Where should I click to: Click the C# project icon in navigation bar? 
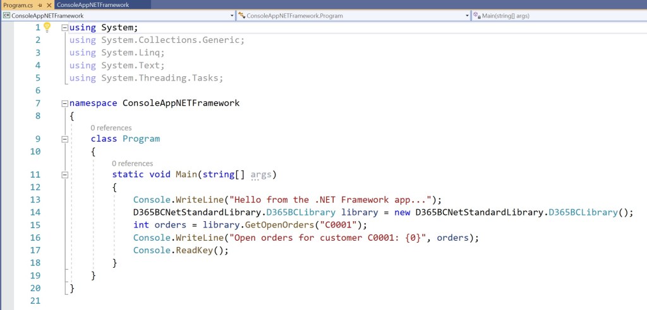pos(6,15)
